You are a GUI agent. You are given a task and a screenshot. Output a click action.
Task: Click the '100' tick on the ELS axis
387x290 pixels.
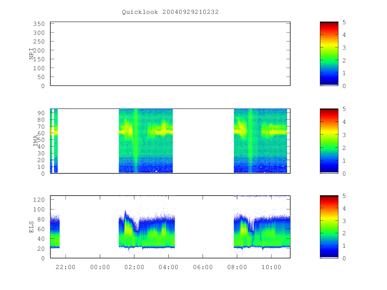[x=39, y=209]
